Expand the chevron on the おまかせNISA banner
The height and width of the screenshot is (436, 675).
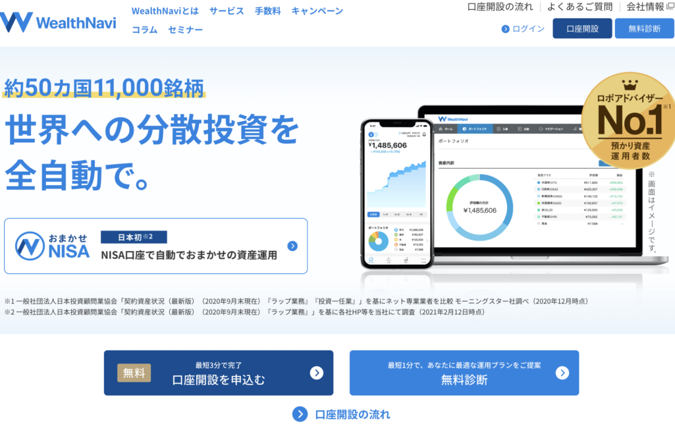tap(292, 246)
